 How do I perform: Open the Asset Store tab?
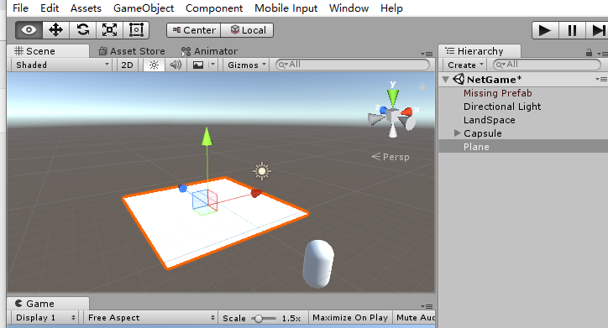(132, 51)
